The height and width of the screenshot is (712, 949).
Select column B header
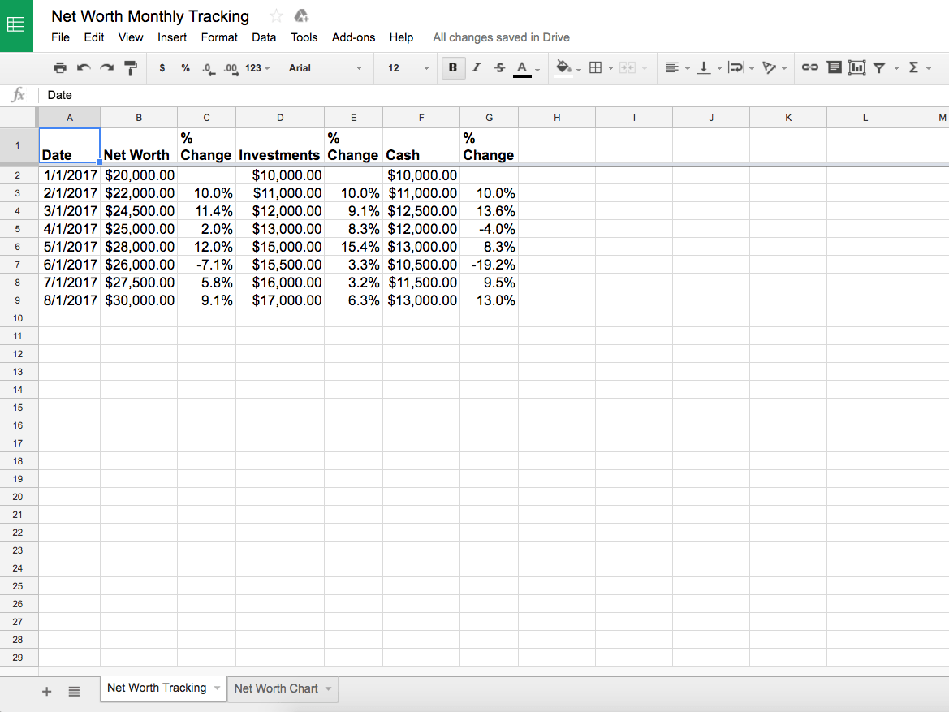(139, 118)
